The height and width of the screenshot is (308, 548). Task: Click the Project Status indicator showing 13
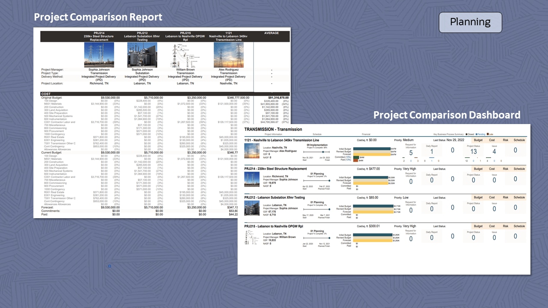tap(474, 151)
